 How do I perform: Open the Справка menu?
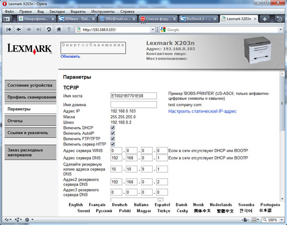(127, 11)
